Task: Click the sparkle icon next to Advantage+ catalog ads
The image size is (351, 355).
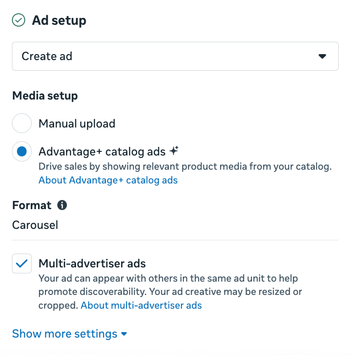Action: point(174,150)
